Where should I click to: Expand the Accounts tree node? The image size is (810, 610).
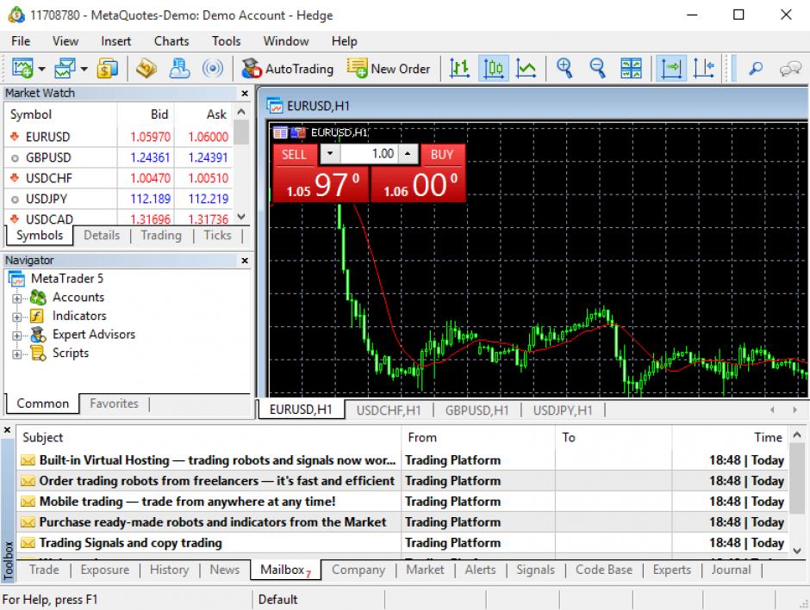pos(16,299)
